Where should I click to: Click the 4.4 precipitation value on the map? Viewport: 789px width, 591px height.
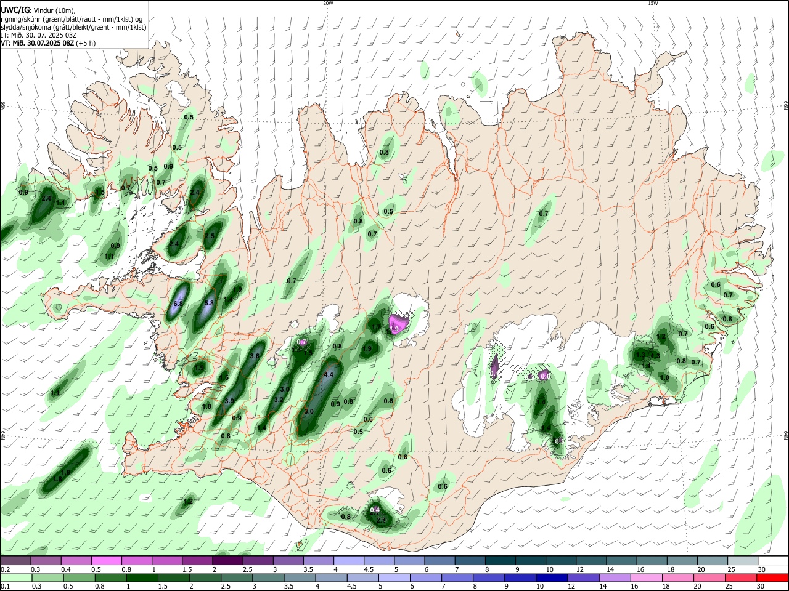tap(329, 374)
